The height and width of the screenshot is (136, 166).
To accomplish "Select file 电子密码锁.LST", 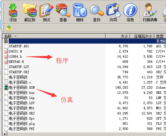I will (x=22, y=103).
